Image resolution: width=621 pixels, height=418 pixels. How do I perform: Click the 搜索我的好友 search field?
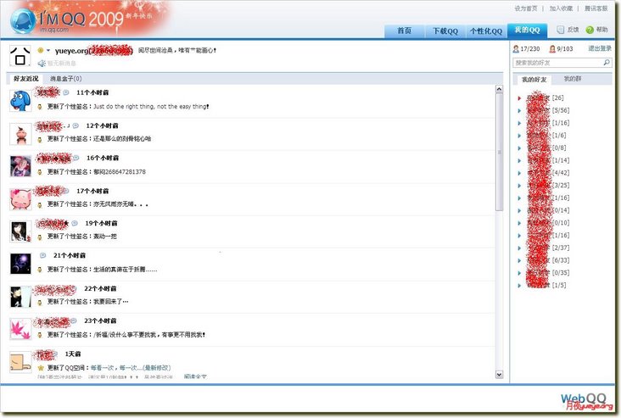(x=556, y=63)
